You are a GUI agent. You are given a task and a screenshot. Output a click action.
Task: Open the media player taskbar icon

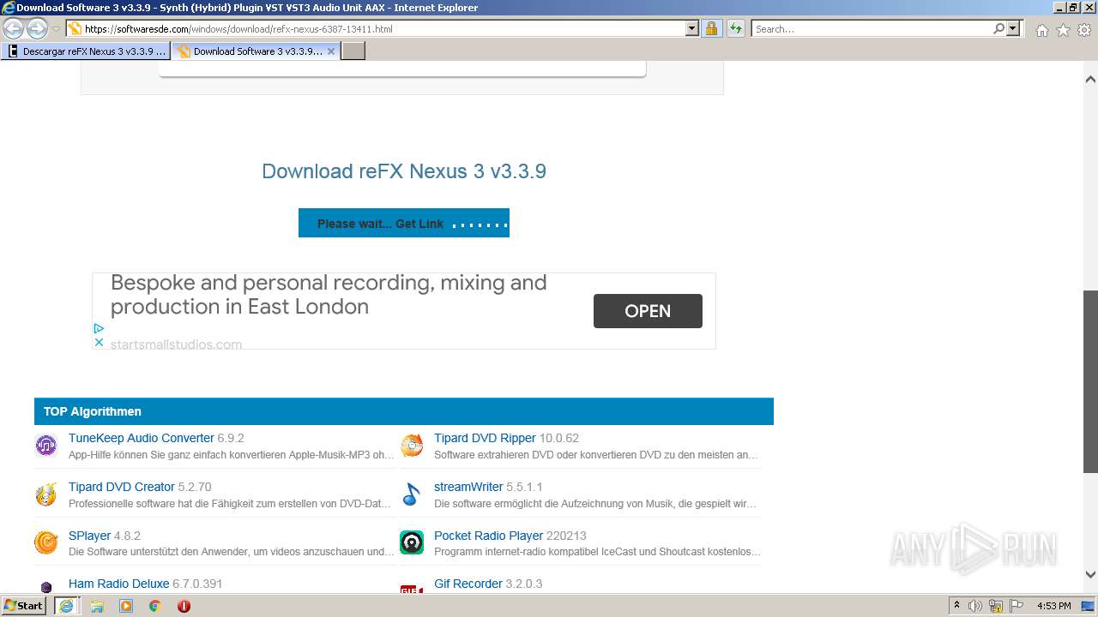[x=126, y=606]
